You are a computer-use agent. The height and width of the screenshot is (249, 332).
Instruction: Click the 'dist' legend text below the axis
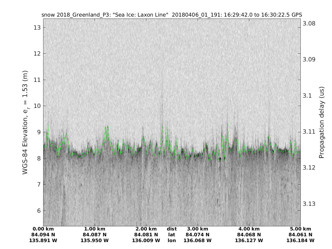click(172, 229)
